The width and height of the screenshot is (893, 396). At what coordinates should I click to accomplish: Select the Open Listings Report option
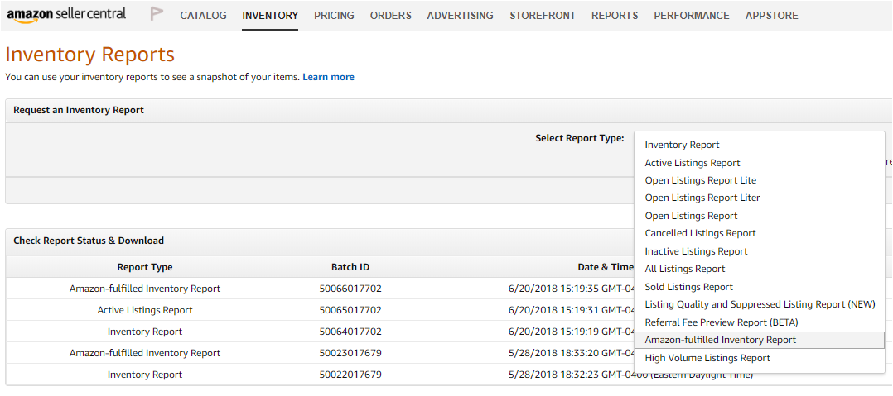[x=759, y=216]
